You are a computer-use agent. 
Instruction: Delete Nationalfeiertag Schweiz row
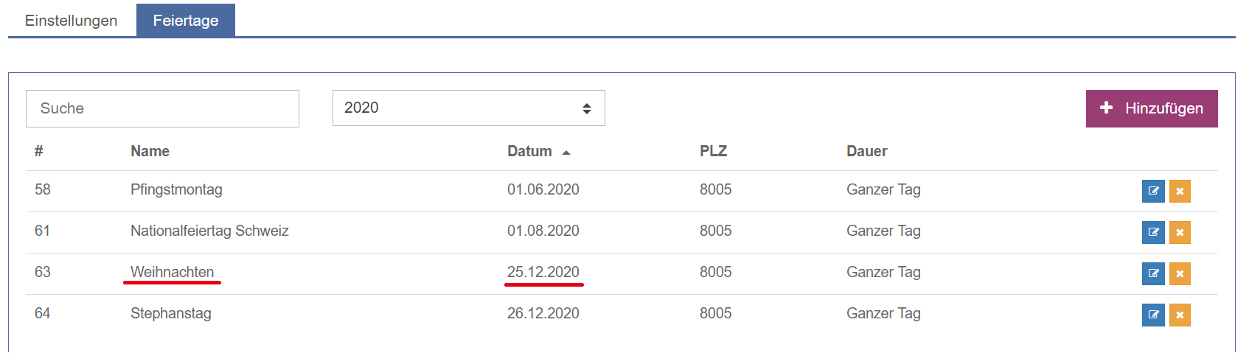coord(1180,232)
